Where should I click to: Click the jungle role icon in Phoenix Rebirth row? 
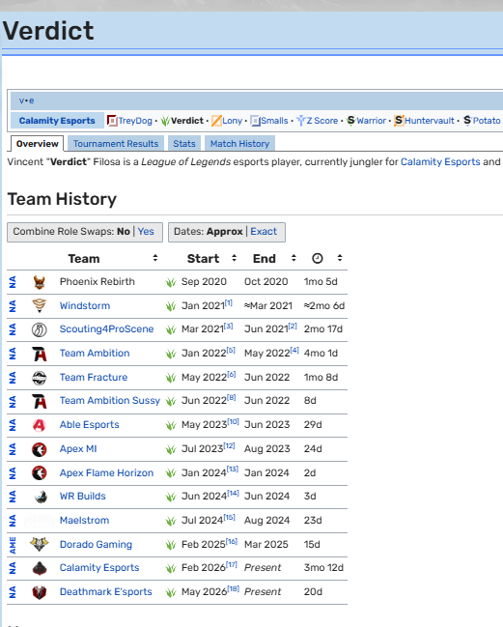point(171,282)
